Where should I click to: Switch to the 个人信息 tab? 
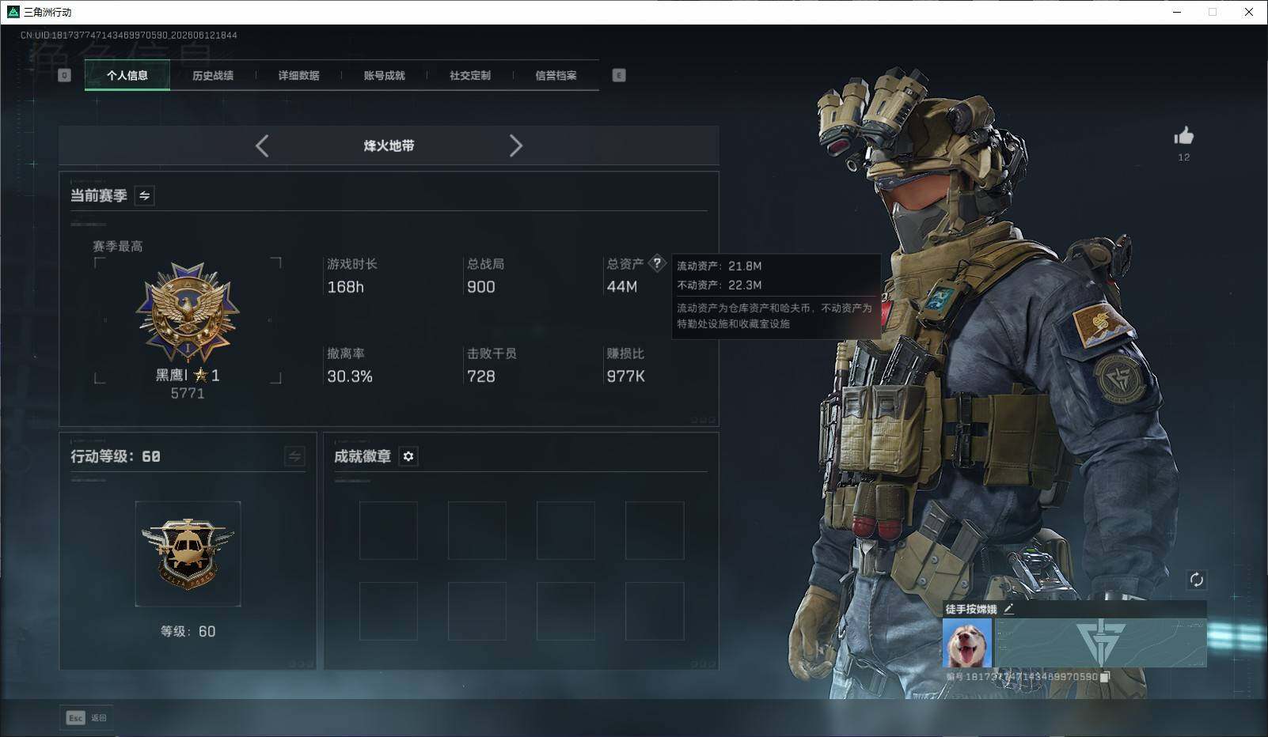click(127, 75)
